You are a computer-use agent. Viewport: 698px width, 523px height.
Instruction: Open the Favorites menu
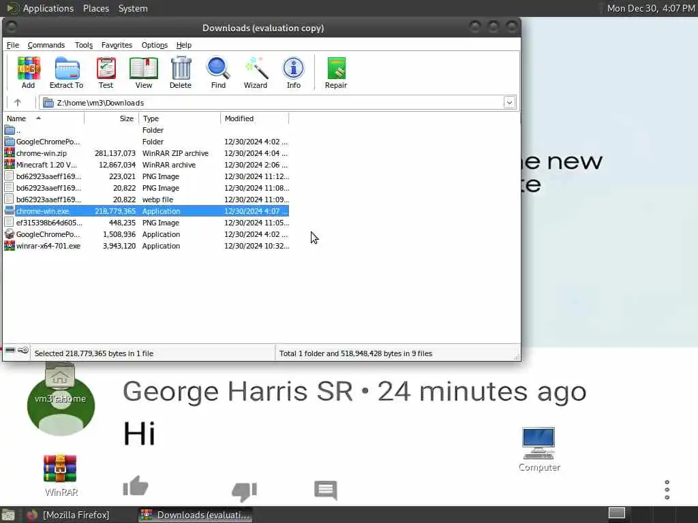117,45
